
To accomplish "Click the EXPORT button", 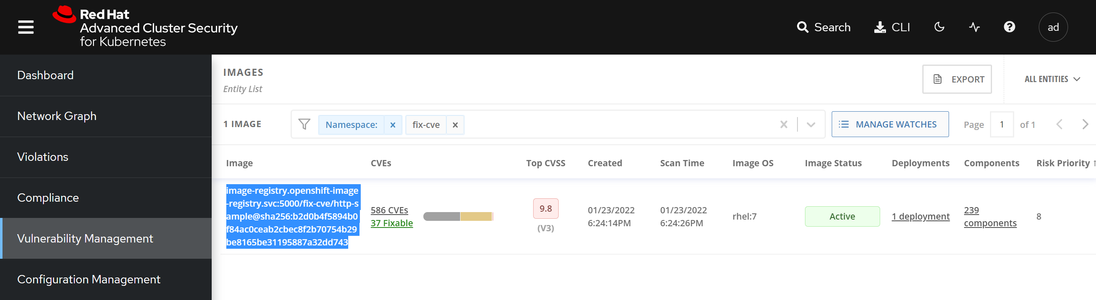I will 957,79.
